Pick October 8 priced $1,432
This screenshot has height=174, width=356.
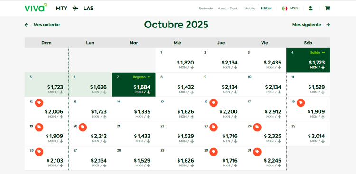pyautogui.click(x=178, y=84)
